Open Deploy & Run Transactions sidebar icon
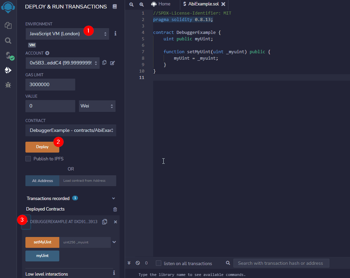 coord(8,70)
